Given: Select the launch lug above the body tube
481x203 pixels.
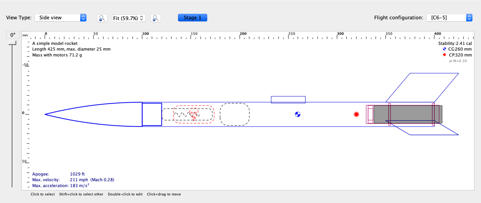Looking at the screenshot, I should coord(288,99).
